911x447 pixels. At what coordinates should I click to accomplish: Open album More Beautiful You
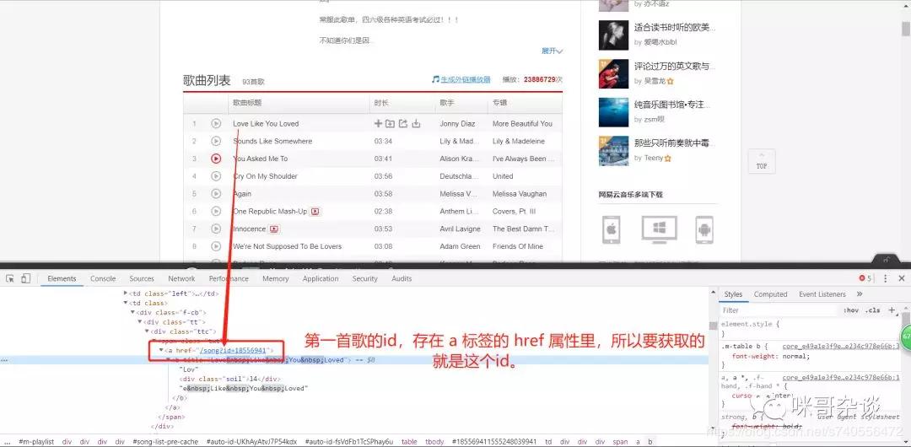coord(522,123)
